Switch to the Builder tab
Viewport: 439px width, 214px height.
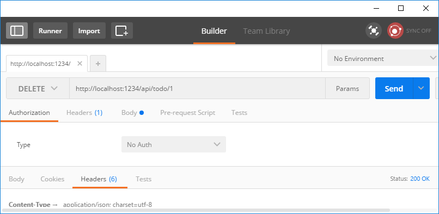coord(214,31)
